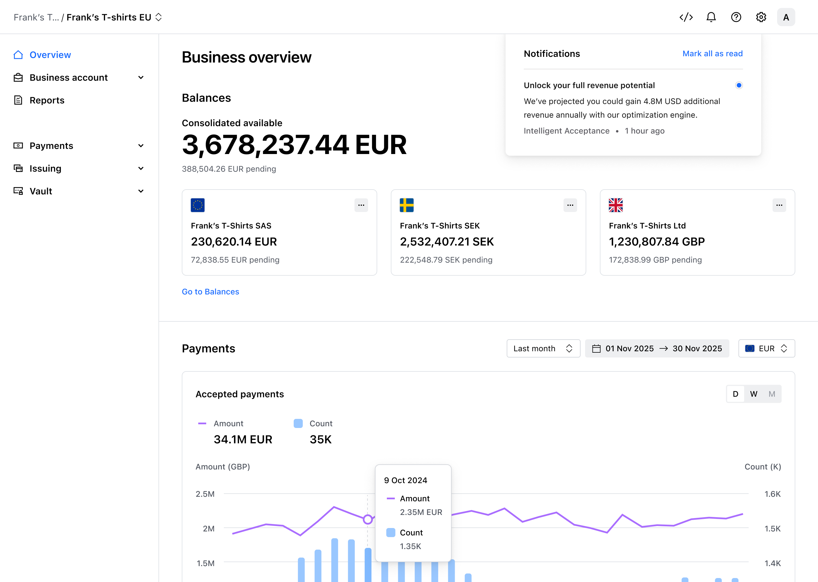
Task: Click the UK flag on Ltd card
Action: point(616,205)
